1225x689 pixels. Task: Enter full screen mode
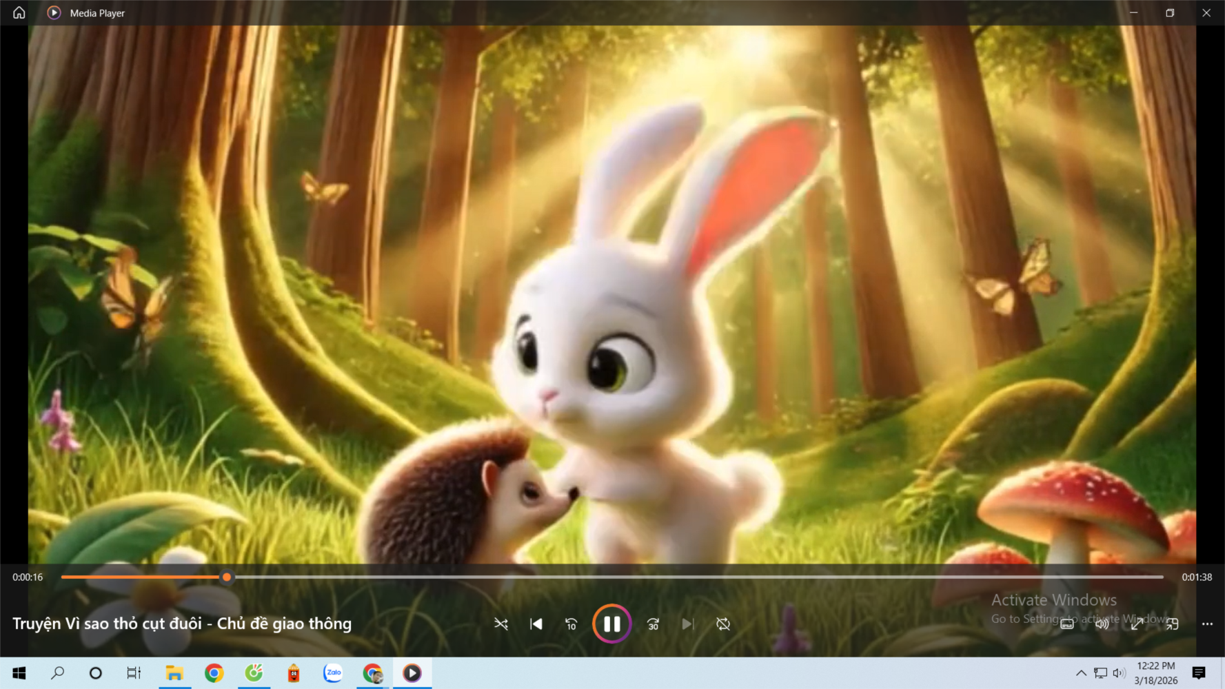pyautogui.click(x=1137, y=624)
